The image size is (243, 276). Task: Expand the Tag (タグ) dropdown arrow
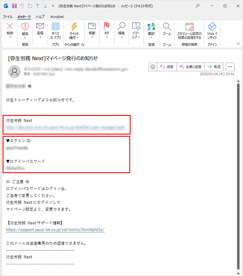tap(106, 37)
